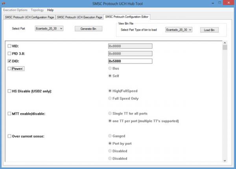Click the PID 3.0 value field

pos(130,54)
